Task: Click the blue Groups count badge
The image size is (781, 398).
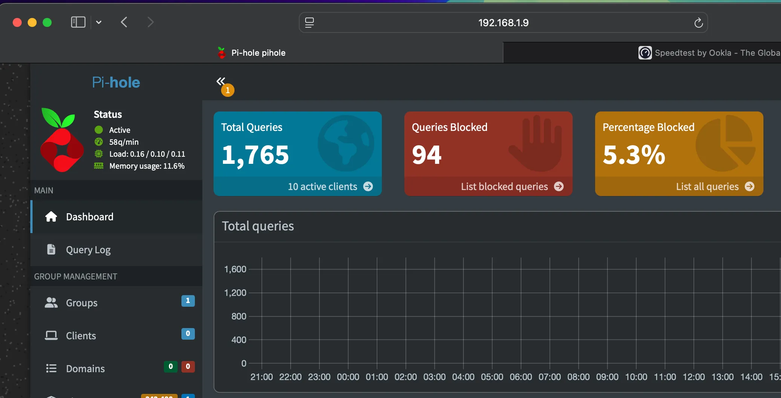Action: 188,301
